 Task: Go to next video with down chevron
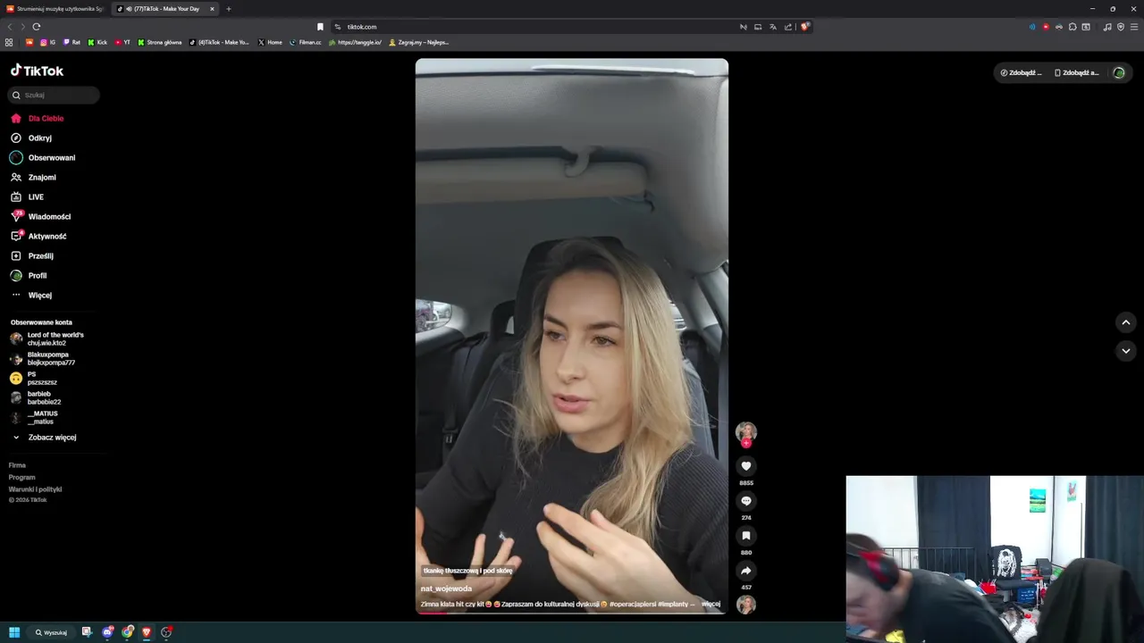(1126, 351)
